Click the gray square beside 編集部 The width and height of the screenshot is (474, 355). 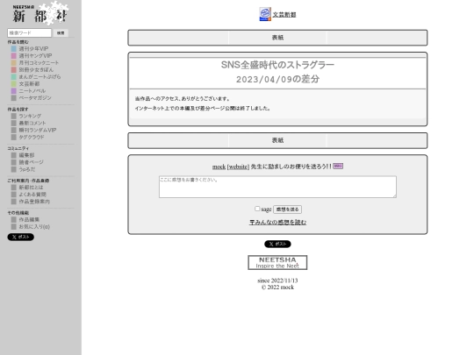pyautogui.click(x=13, y=155)
